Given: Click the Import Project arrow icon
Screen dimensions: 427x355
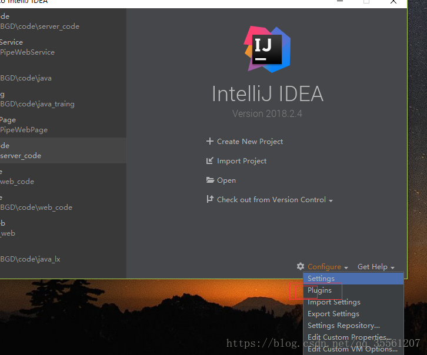Looking at the screenshot, I should [x=210, y=161].
